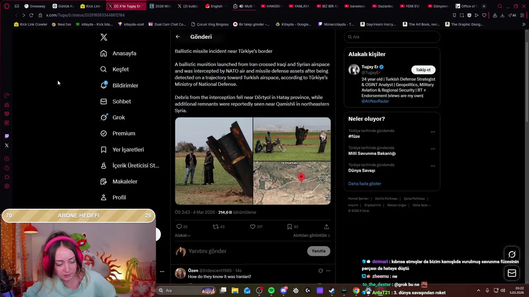Click into the Yanıtını gönder reply field
The image size is (529, 297).
(246, 251)
